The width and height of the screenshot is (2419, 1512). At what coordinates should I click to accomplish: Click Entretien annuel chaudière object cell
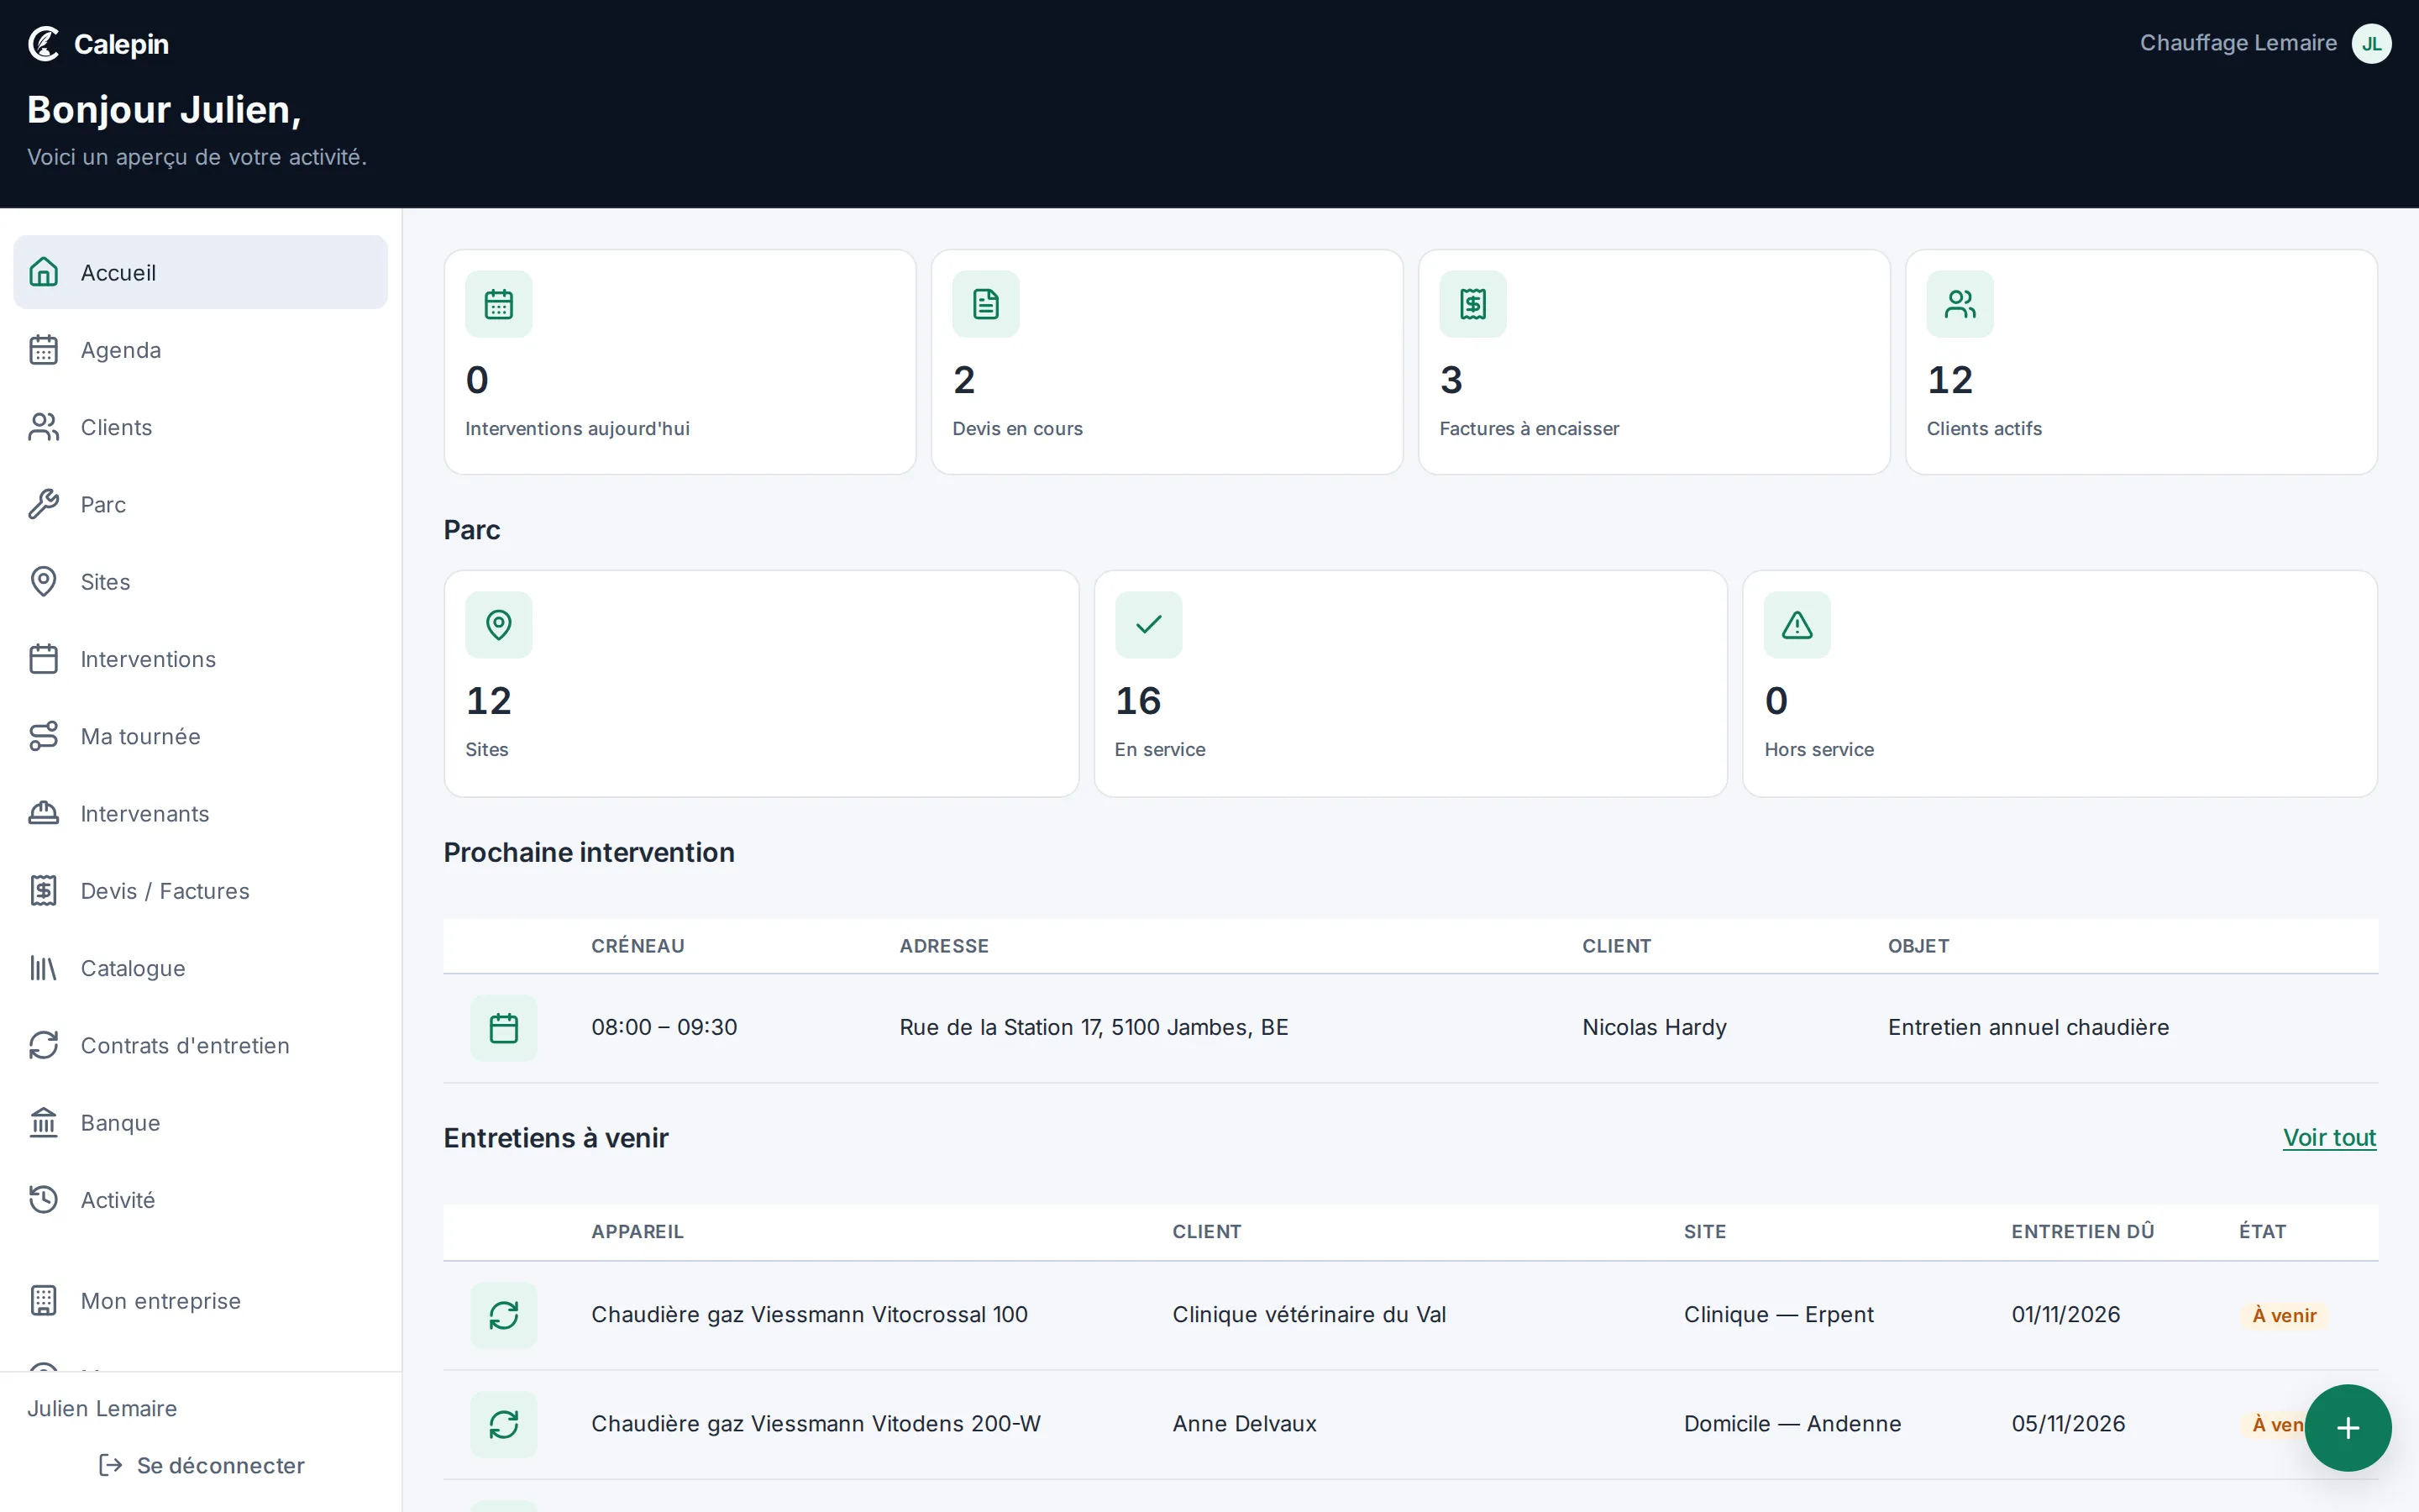(x=2027, y=1027)
